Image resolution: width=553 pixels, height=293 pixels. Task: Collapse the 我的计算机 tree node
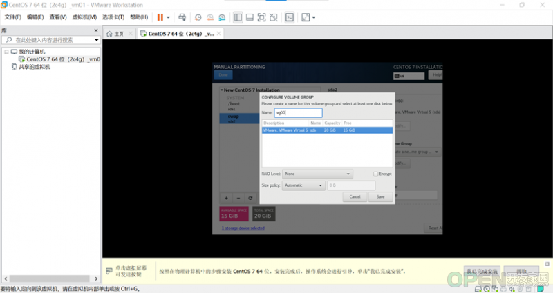pyautogui.click(x=6, y=52)
